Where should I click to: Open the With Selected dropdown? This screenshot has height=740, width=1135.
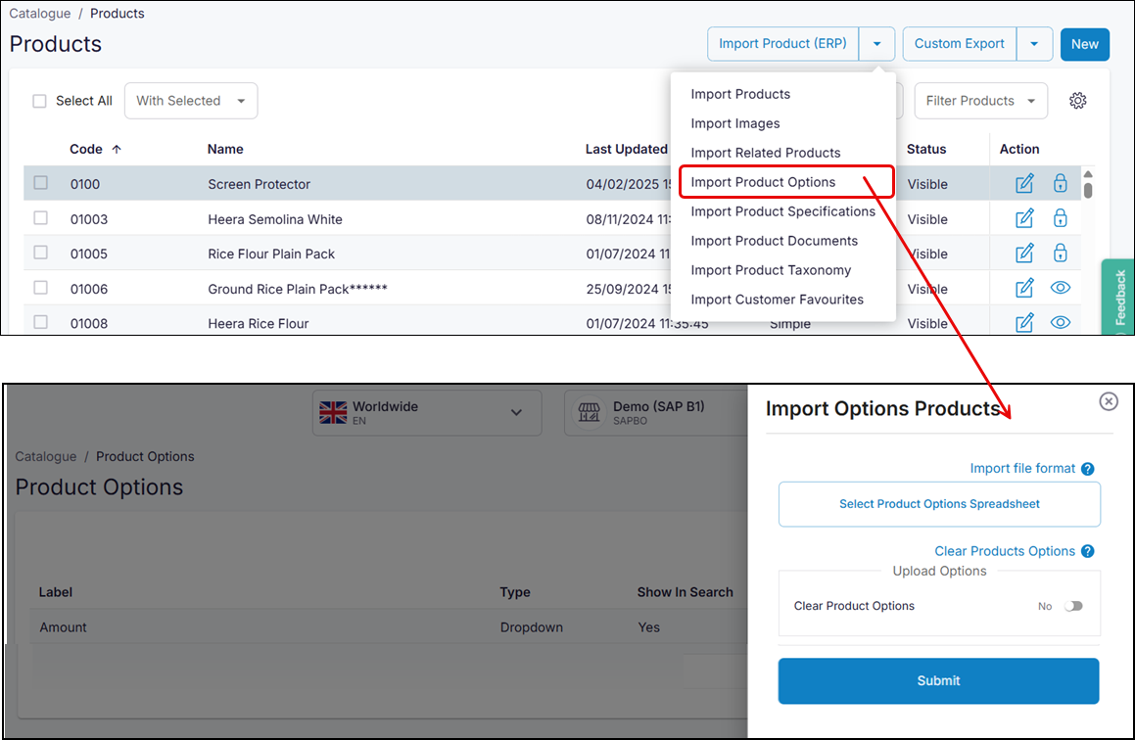[x=190, y=100]
